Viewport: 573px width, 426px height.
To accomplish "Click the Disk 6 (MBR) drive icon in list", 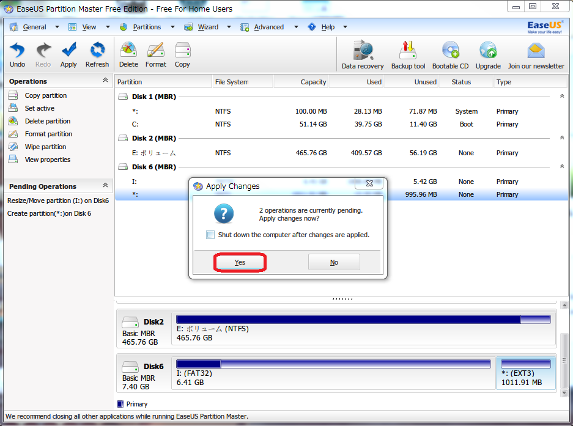I will [123, 167].
